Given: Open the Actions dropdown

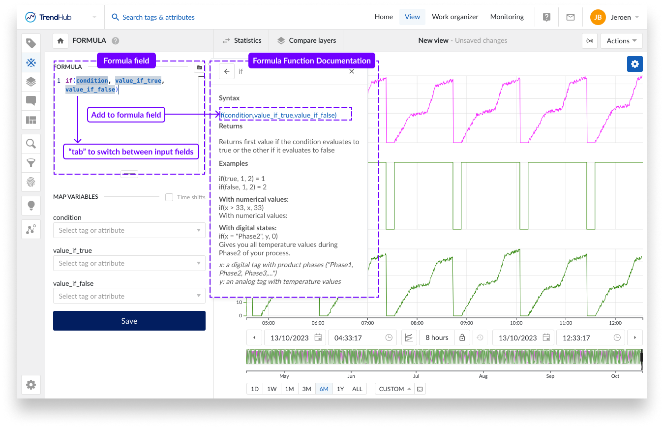Looking at the screenshot, I should [621, 41].
